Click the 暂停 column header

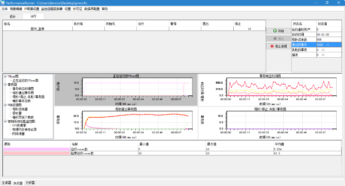pos(185,24)
